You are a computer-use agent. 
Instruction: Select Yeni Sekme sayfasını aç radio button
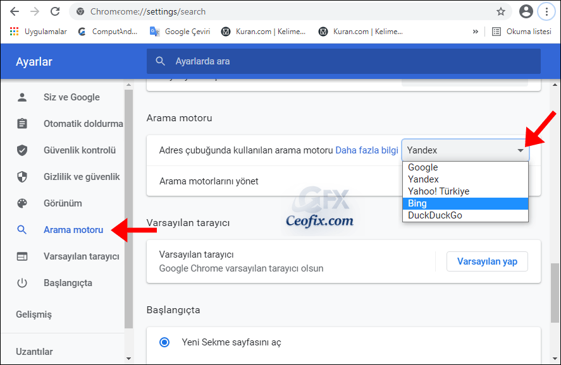[164, 342]
